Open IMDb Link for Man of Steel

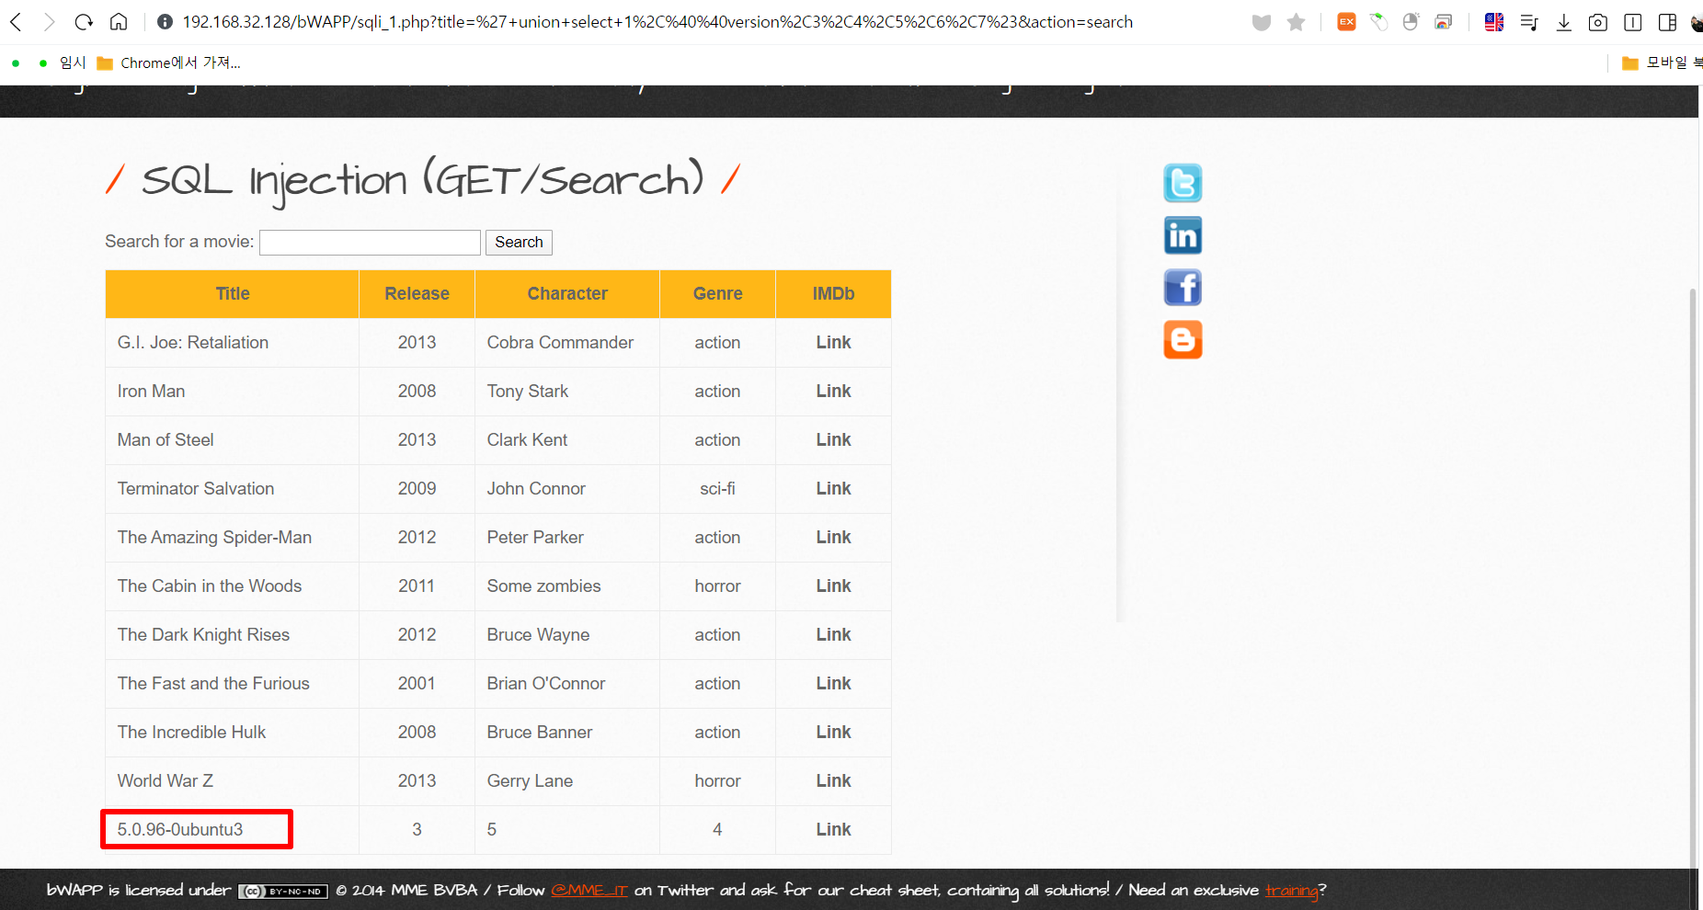point(833,439)
